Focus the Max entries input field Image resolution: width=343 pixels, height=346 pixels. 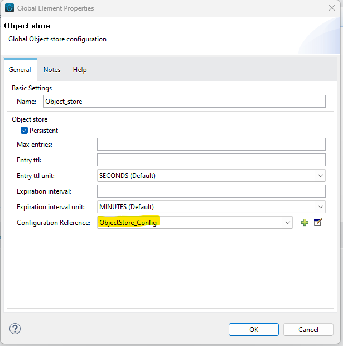click(211, 145)
